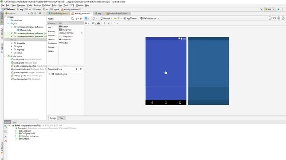This screenshot has width=286, height=160.
Task: Tap Recents square on device preview
Action: click(x=180, y=103)
